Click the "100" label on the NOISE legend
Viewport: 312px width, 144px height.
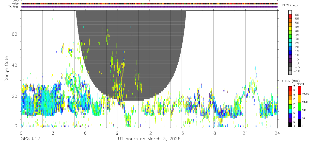(x=304, y=110)
